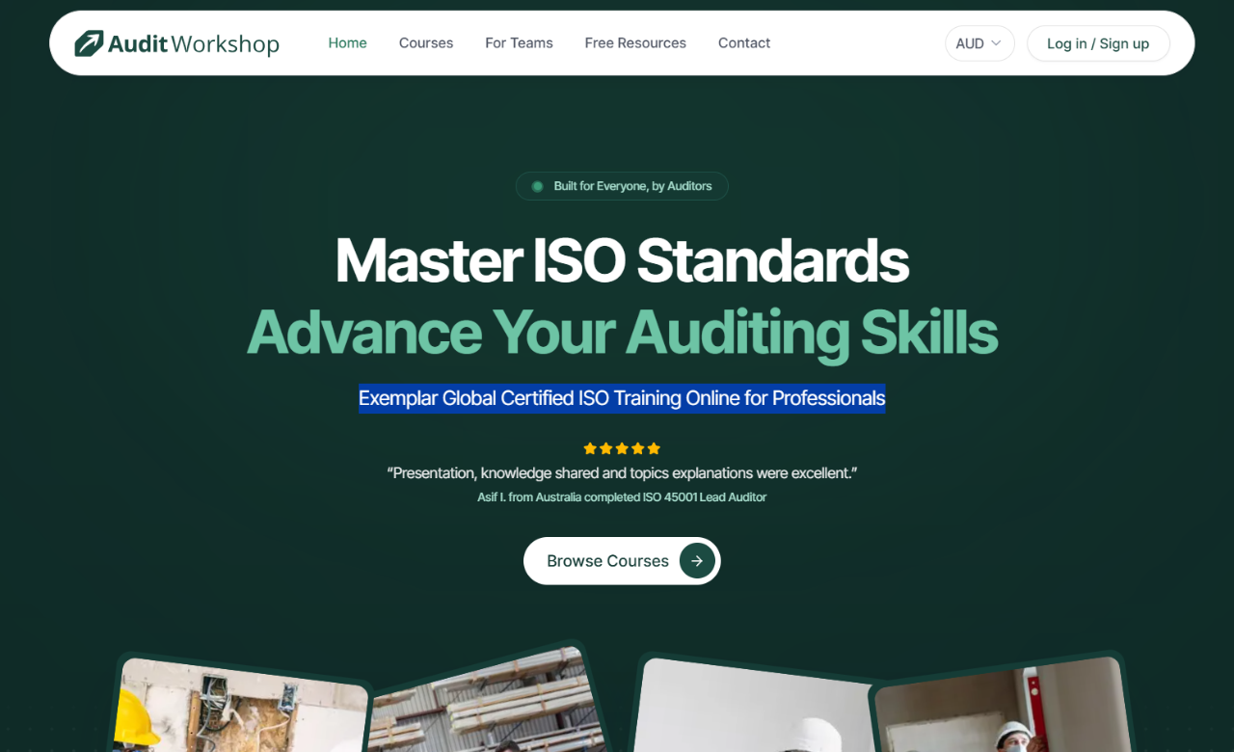Open the Free Resources menu
The height and width of the screenshot is (752, 1234).
point(635,43)
